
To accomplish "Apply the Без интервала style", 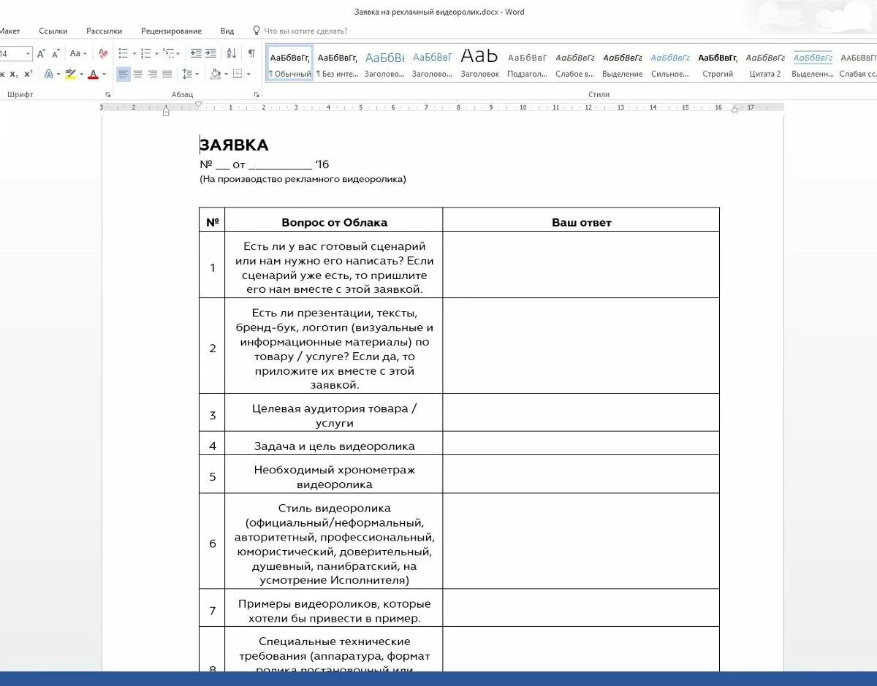I will (x=338, y=64).
